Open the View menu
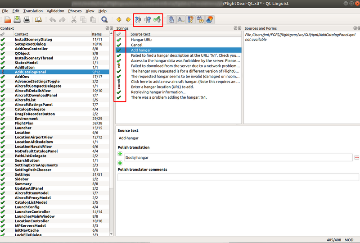 coord(90,11)
